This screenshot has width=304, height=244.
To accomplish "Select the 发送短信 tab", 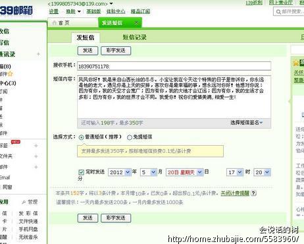I will (120, 22).
